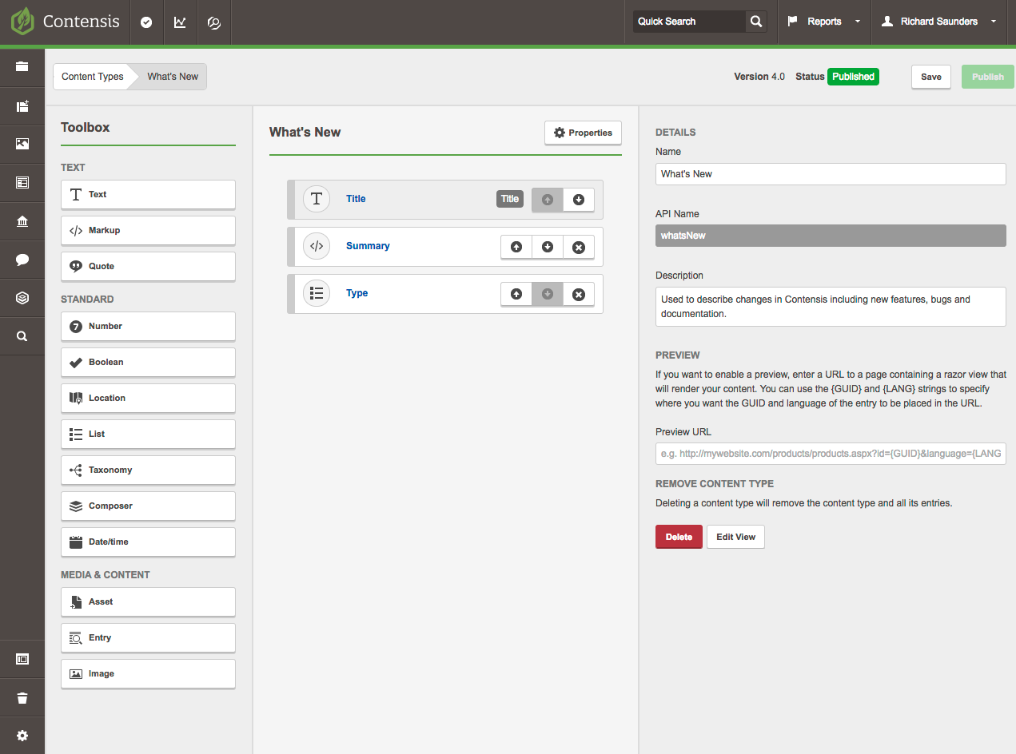
Task: Click the Edit View button
Action: point(735,537)
